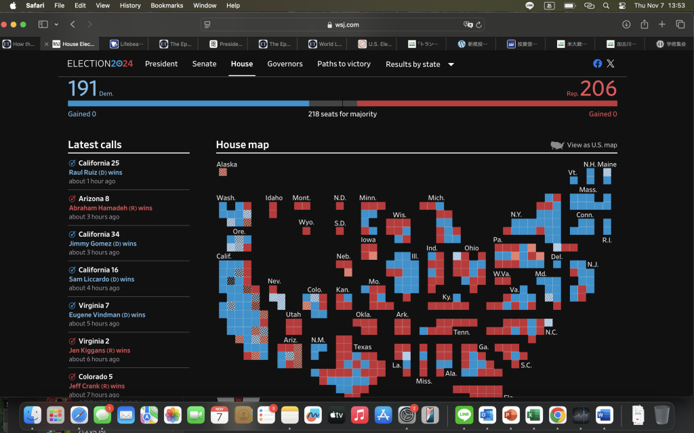
Task: Launch Google Chrome from the Dock
Action: [557, 414]
